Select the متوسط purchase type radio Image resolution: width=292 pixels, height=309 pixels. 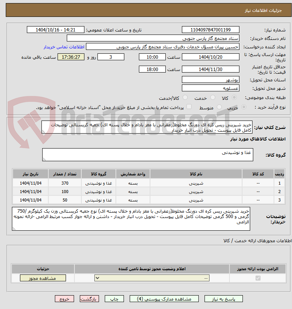click(x=219, y=107)
